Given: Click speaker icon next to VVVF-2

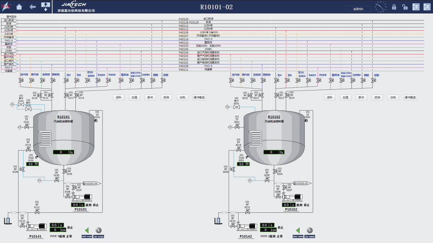Looking at the screenshot, I should pos(298,230).
